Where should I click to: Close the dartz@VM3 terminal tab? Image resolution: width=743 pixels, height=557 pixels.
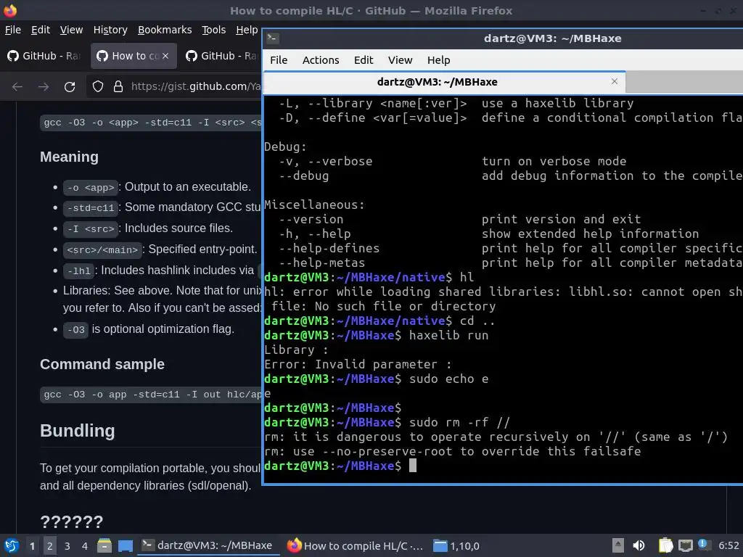coord(615,81)
